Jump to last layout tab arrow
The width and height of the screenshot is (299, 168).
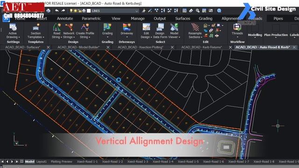pyautogui.click(x=17, y=161)
